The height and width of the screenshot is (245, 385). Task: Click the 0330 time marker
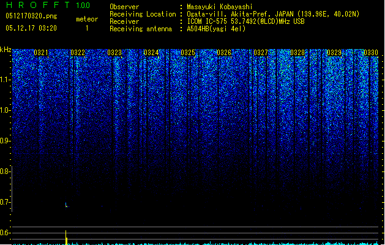371,53
